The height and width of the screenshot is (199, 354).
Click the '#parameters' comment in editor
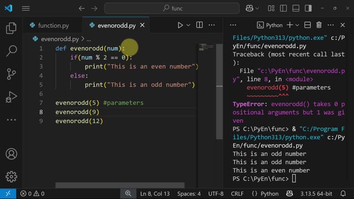coord(123,103)
